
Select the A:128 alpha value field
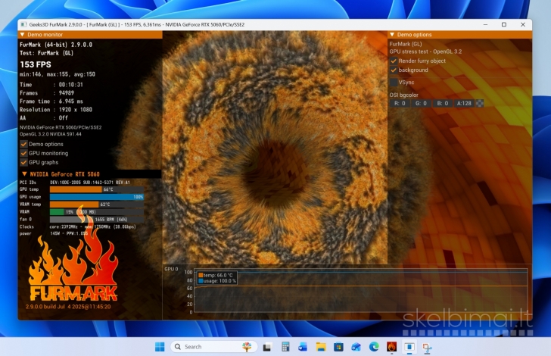(464, 103)
